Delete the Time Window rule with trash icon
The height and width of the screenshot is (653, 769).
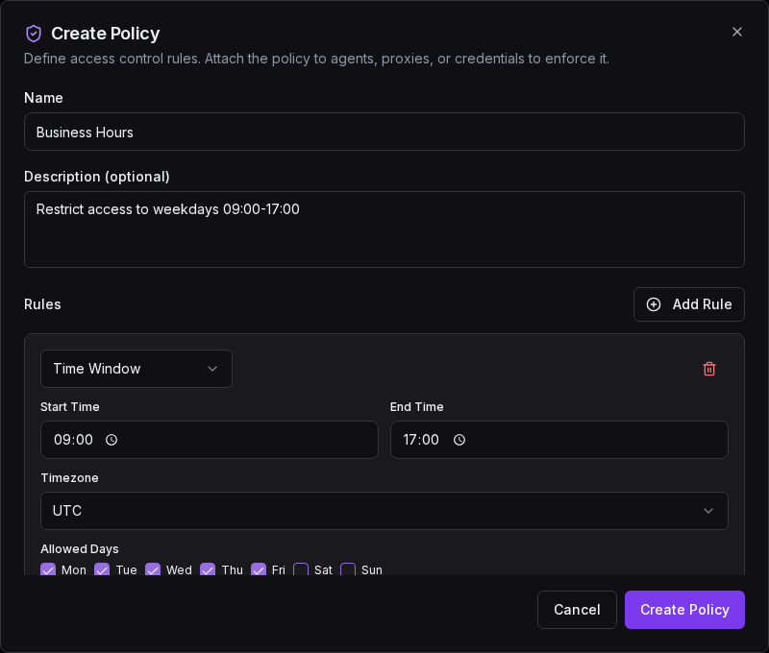click(709, 369)
